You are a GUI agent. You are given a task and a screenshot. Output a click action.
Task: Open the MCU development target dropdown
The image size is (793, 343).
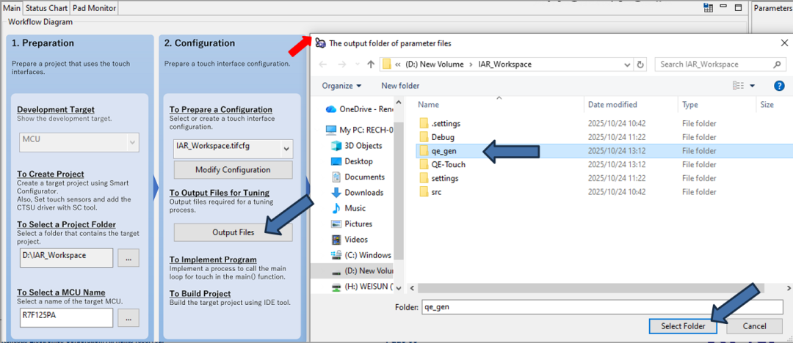tap(133, 142)
